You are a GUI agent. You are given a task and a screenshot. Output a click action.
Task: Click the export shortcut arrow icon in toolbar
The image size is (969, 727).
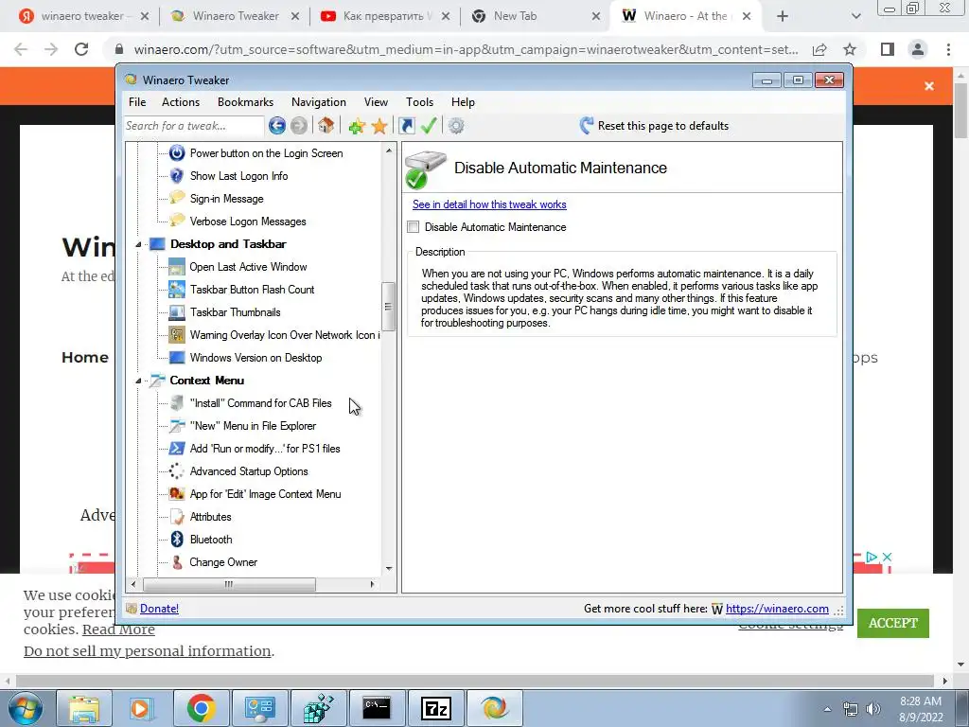coord(407,126)
